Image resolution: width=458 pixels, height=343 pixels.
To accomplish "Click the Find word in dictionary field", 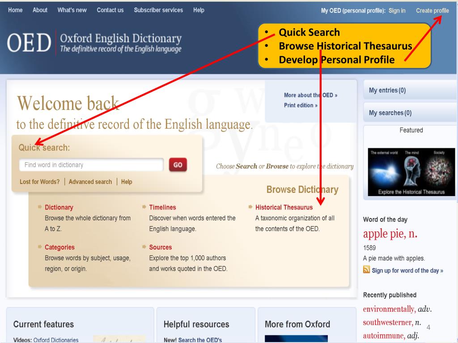I will click(91, 165).
